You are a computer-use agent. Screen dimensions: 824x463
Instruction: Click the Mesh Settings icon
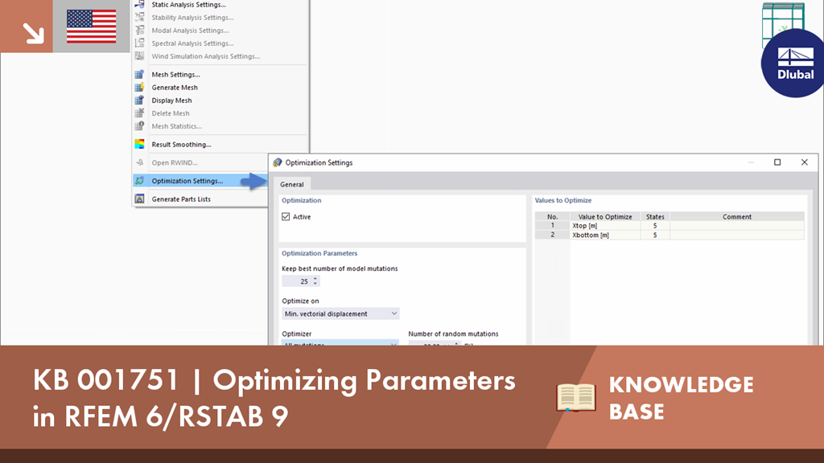(x=139, y=75)
